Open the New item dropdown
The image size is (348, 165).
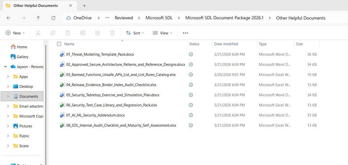point(15,33)
